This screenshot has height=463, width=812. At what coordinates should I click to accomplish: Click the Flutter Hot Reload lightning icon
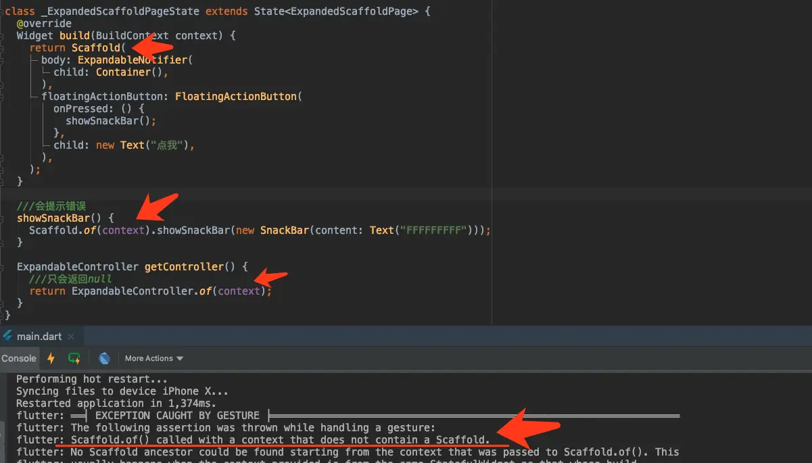pyautogui.click(x=51, y=358)
